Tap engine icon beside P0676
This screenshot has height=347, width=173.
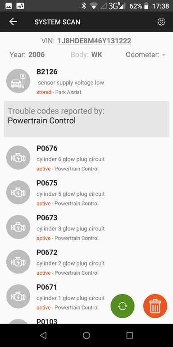tap(18, 158)
